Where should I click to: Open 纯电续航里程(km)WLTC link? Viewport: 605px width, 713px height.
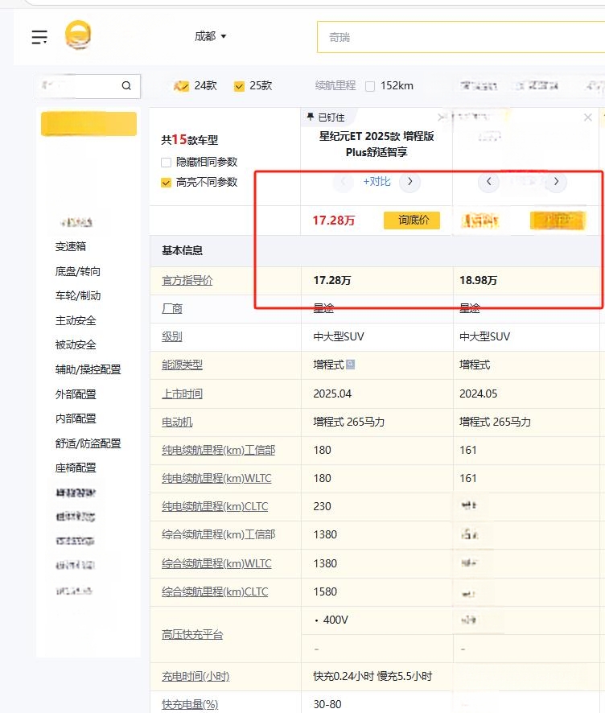[216, 478]
